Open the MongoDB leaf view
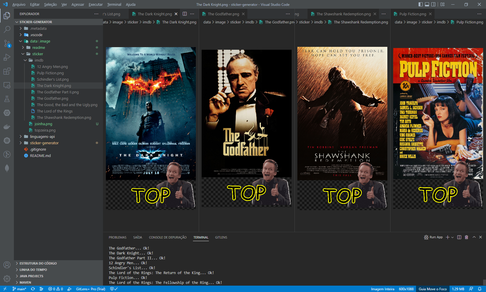Viewport: 486px width, 292px height. pyautogui.click(x=7, y=168)
